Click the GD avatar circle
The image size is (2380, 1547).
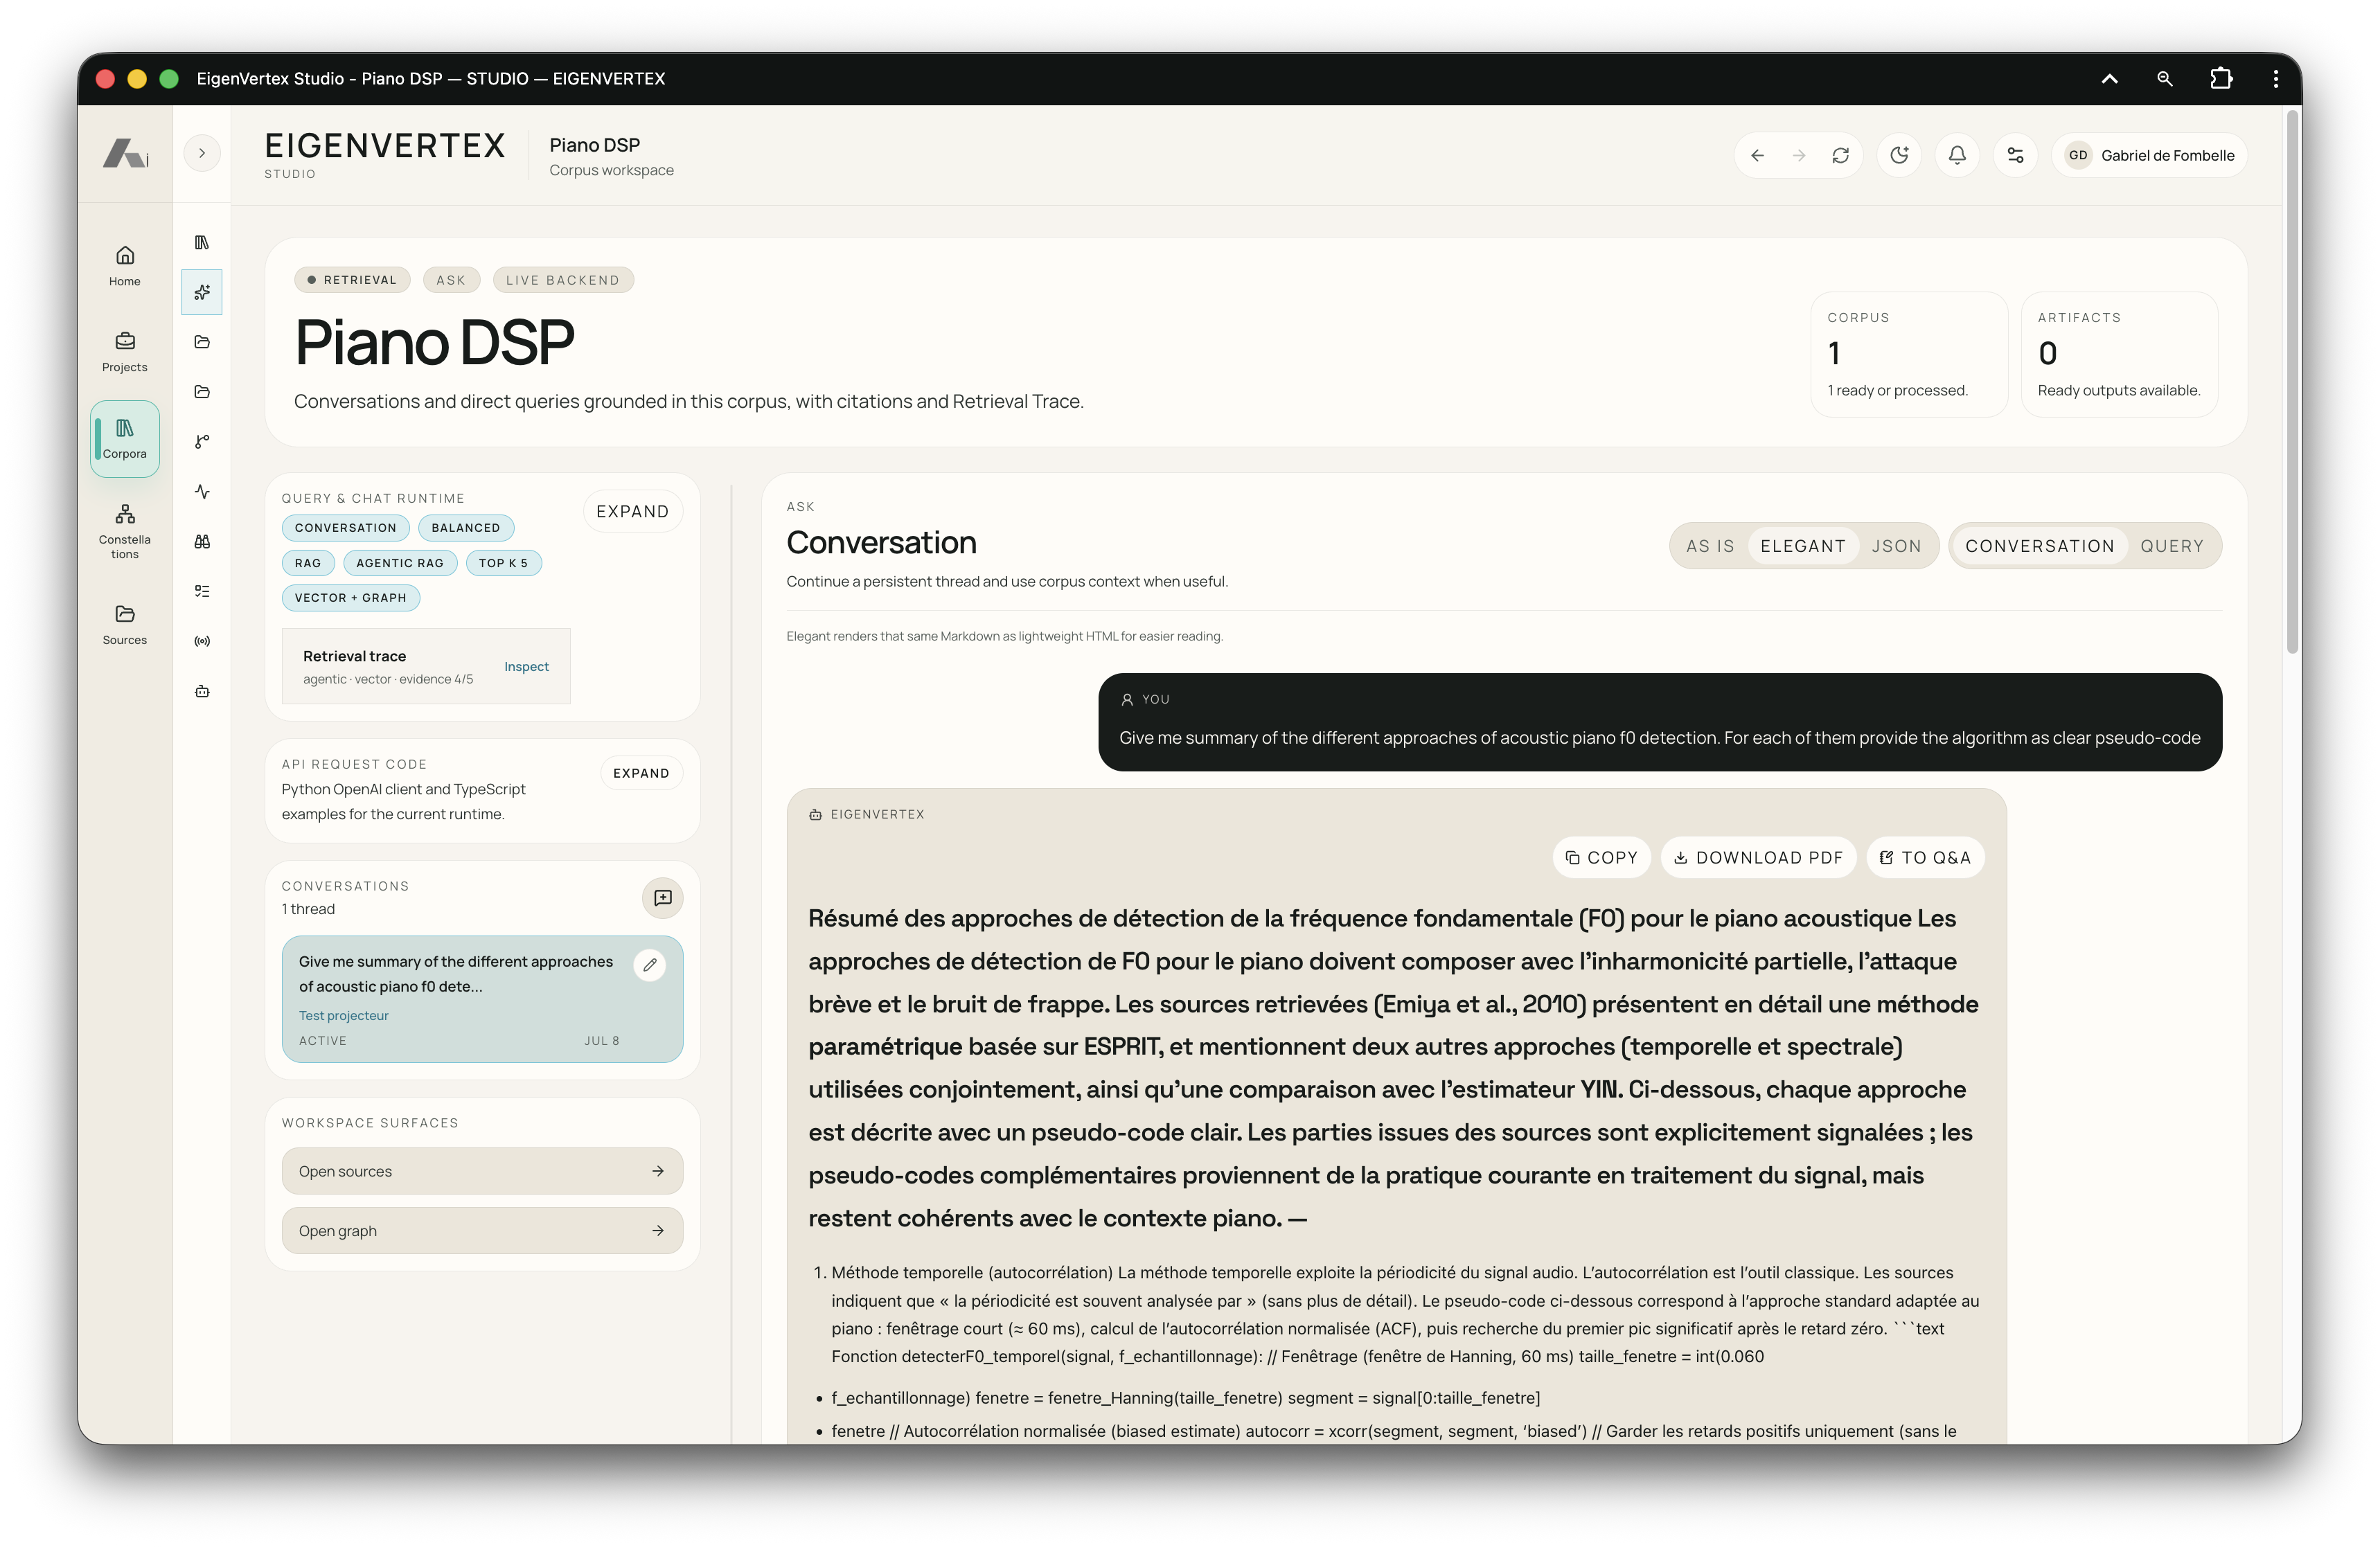click(2078, 156)
